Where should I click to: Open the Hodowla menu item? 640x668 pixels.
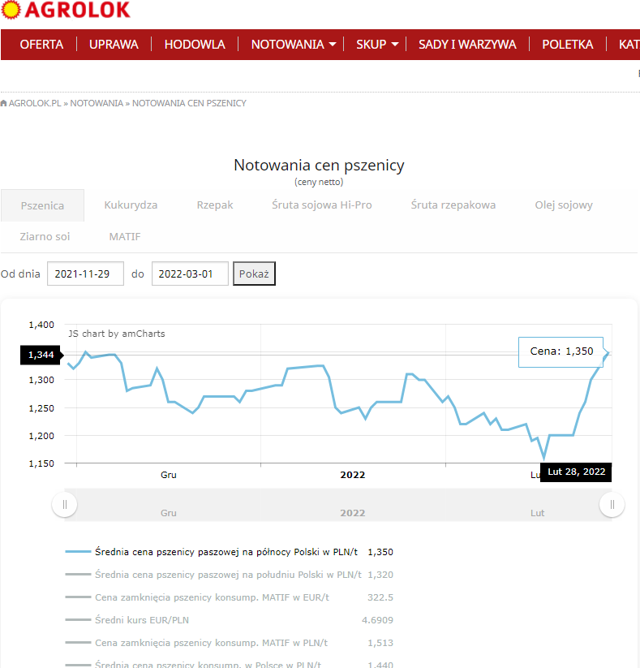(195, 45)
